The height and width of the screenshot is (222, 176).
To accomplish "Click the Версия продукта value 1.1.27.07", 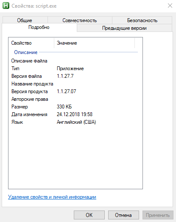I will [66, 91].
